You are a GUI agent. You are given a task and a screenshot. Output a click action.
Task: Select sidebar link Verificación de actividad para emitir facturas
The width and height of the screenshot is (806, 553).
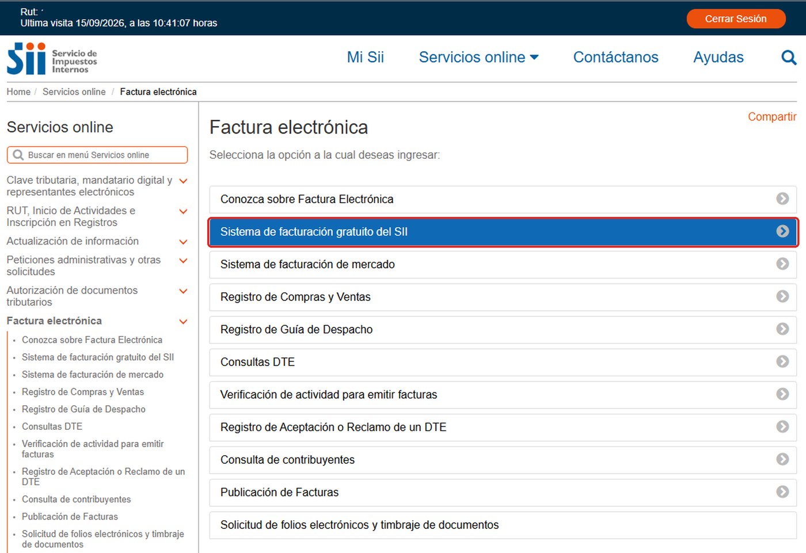pos(93,449)
